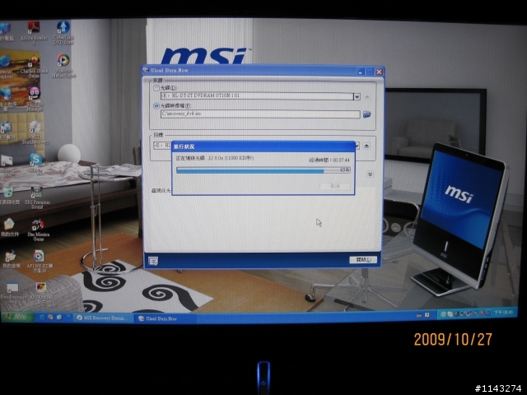
Task: Switch to MSI Recovery Burning taskbar item
Action: (104, 318)
